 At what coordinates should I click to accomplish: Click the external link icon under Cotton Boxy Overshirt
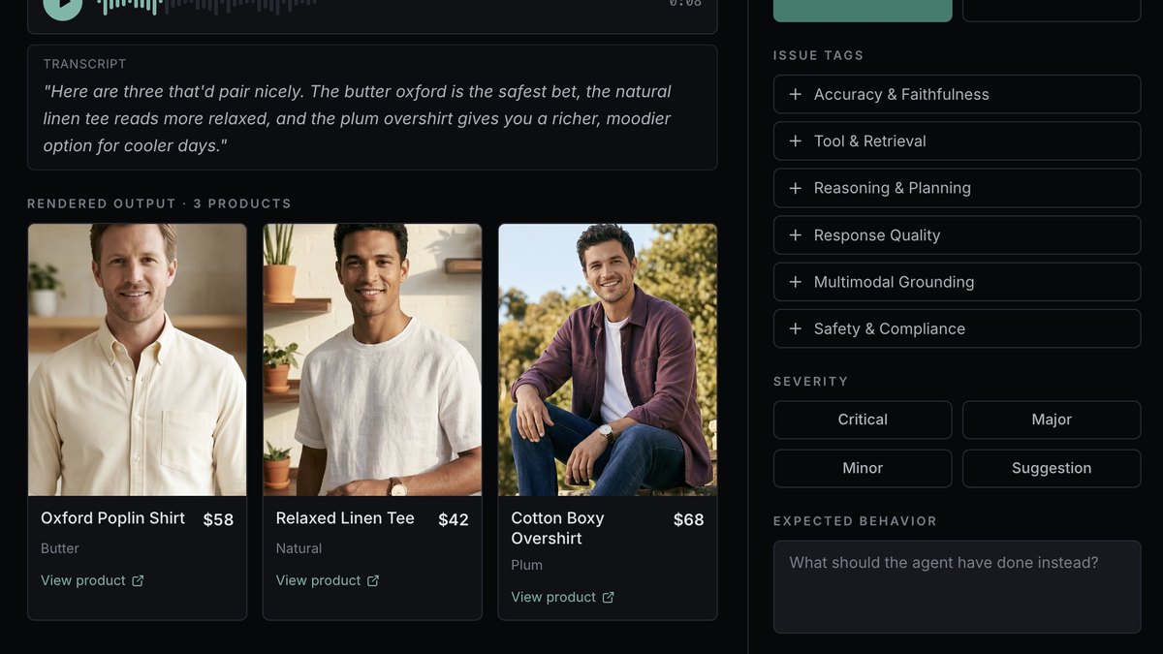point(608,597)
